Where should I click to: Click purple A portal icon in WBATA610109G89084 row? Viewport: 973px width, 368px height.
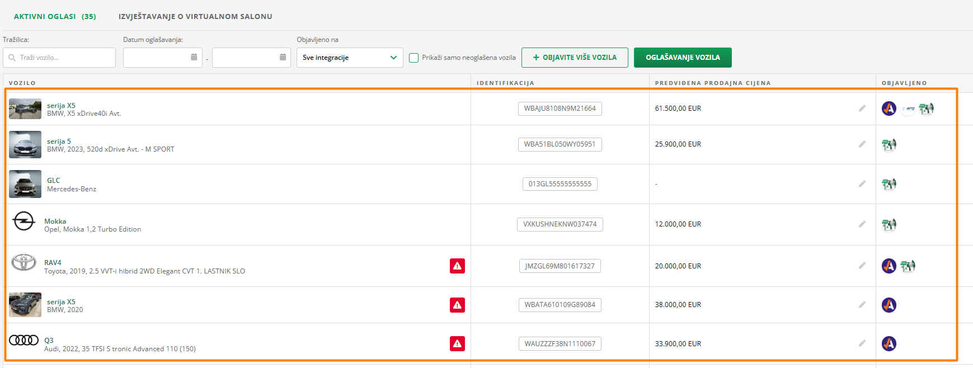889,305
